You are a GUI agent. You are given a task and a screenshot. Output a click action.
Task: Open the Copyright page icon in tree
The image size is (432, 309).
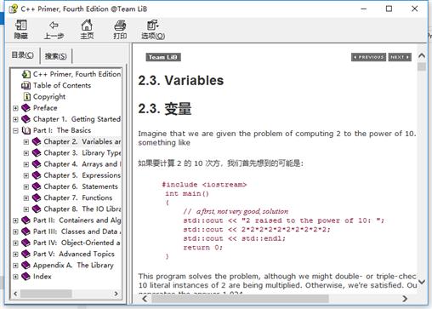[x=26, y=97]
